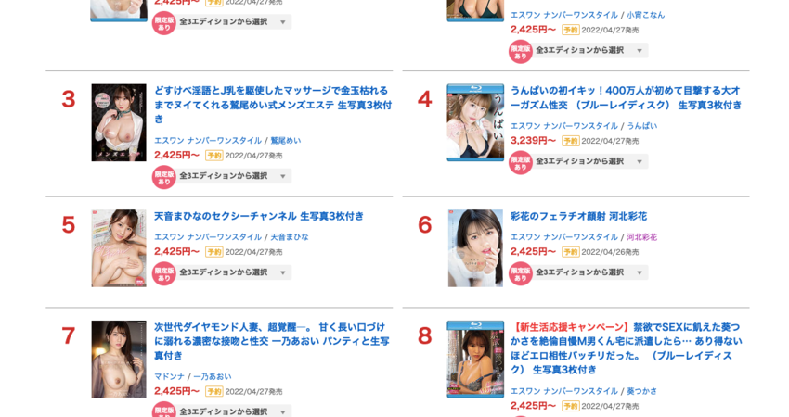Open rank 6 product cover thumbnail
The height and width of the screenshot is (417, 789).
point(475,248)
